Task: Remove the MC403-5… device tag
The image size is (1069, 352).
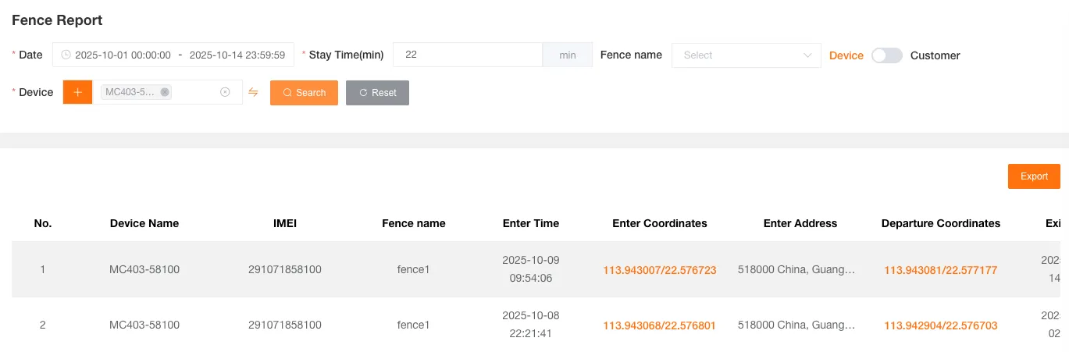Action: pos(165,92)
